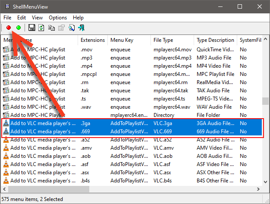Click the vertical scrollbar down arrow
Viewport: 270px width, 204px height.
pos(266,182)
